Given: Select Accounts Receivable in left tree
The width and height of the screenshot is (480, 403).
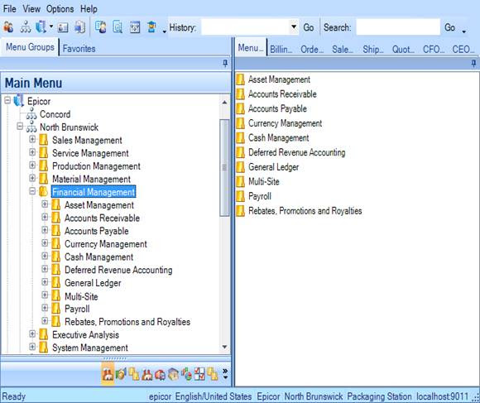Looking at the screenshot, I should tap(102, 218).
